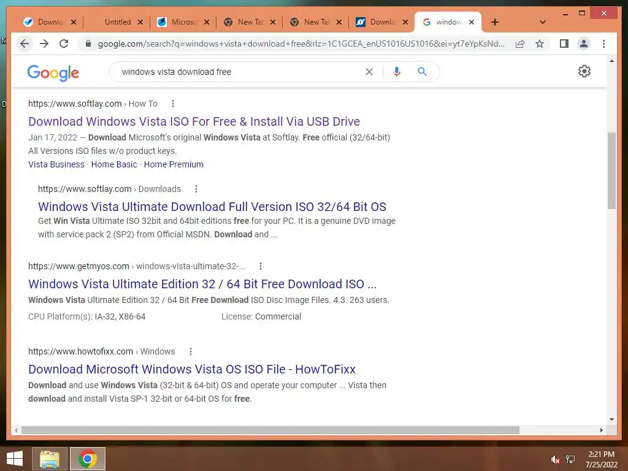The height and width of the screenshot is (471, 628).
Task: Click the scroll right arrow
Action: click(601, 430)
